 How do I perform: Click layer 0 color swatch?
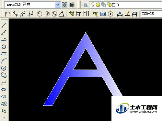[x=114, y=5]
